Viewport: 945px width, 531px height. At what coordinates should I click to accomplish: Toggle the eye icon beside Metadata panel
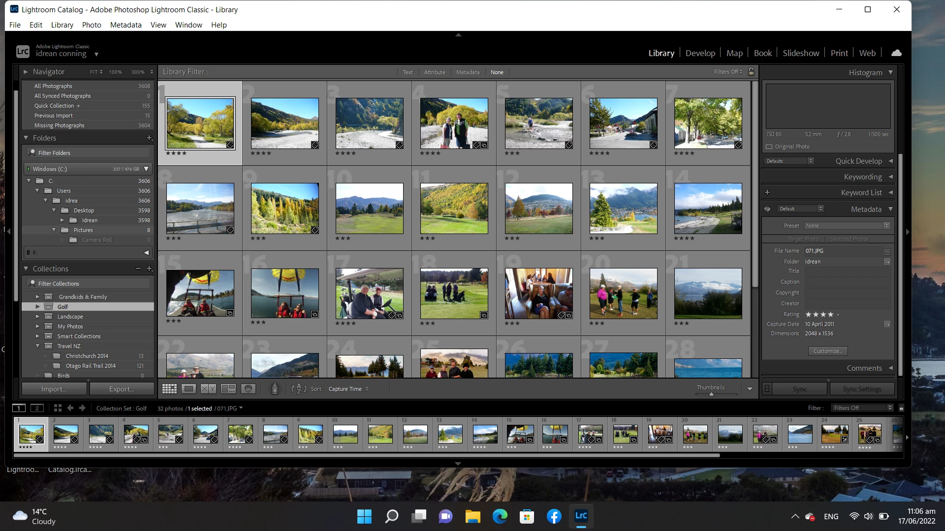pos(767,209)
